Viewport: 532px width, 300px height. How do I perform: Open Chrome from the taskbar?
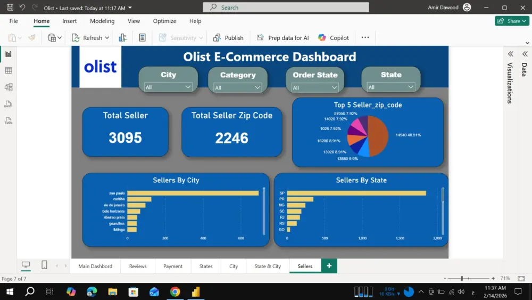175,291
